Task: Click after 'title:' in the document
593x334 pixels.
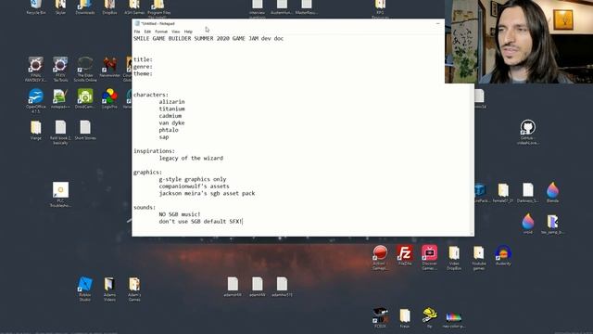Action: tap(154, 59)
